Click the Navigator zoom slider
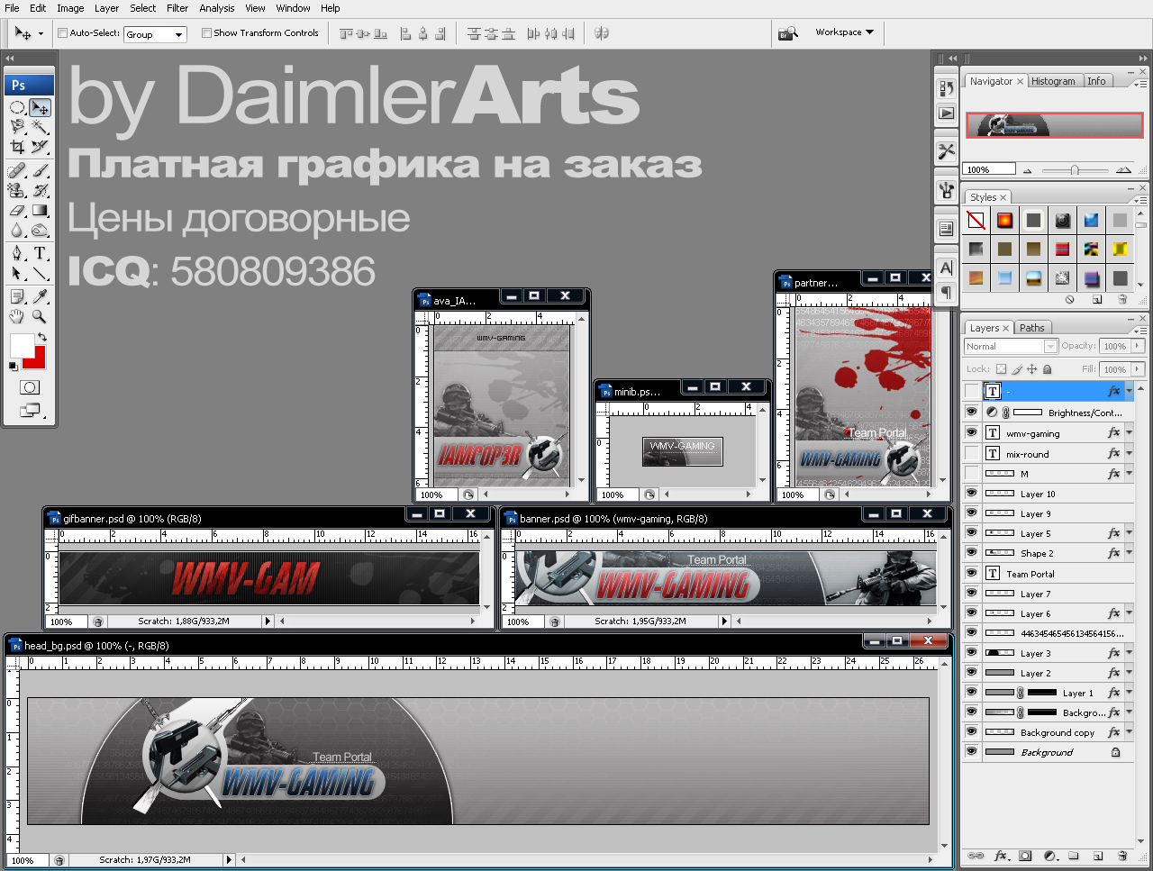 tap(1075, 170)
